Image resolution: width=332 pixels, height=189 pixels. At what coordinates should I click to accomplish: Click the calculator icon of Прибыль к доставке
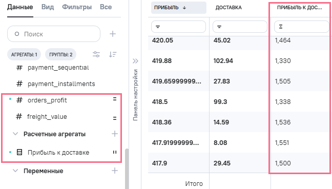pyautogui.click(x=19, y=152)
